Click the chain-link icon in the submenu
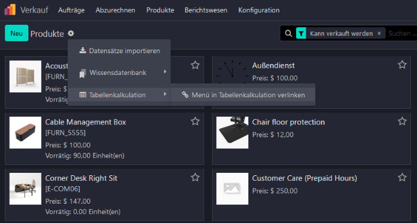Viewport: 417px width, 223px height. (185, 95)
